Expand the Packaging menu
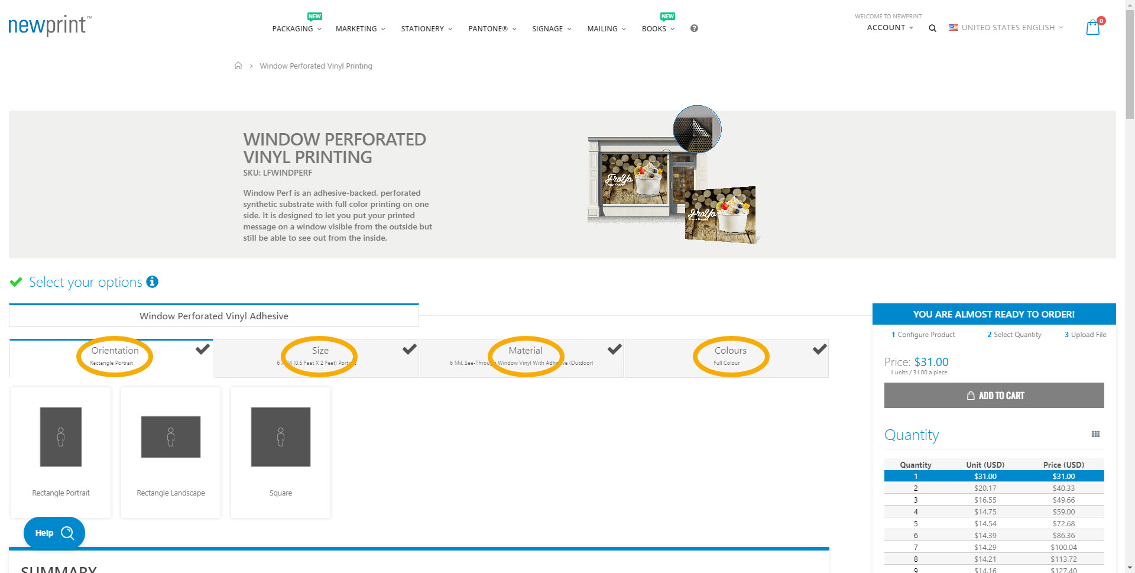The image size is (1135, 573). 297,28
